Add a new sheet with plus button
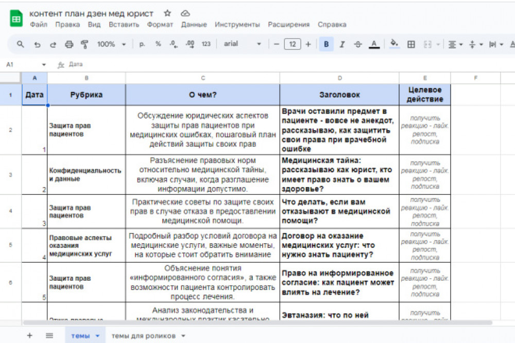The height and width of the screenshot is (343, 515). 29,335
